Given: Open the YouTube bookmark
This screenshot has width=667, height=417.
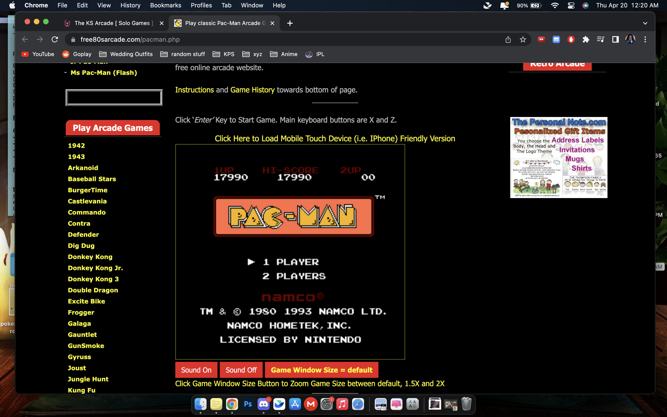Looking at the screenshot, I should (x=38, y=54).
